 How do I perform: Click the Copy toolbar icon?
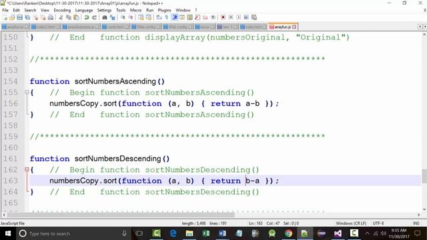click(x=69, y=17)
